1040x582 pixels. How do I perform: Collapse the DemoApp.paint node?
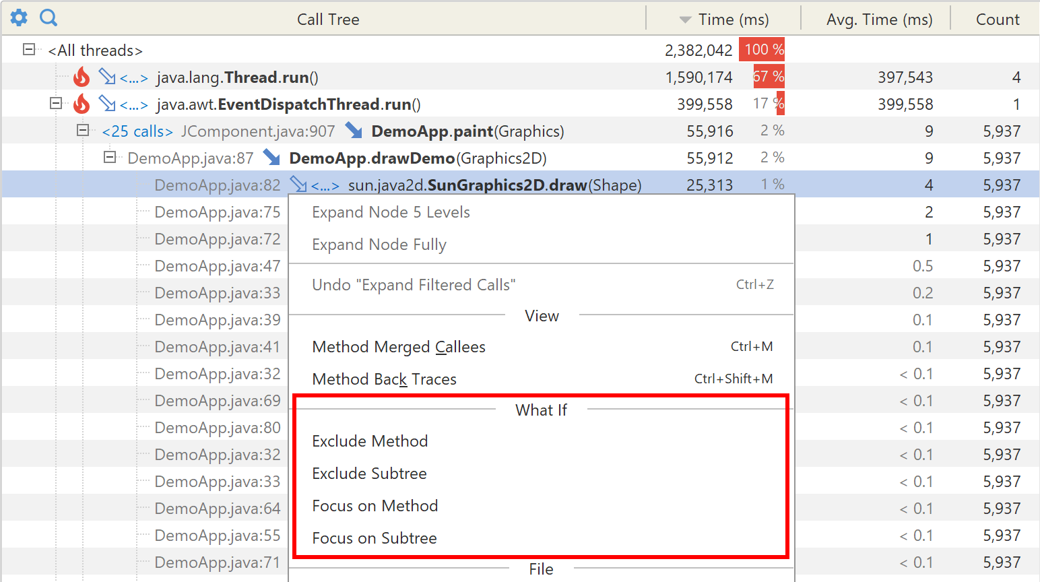click(x=83, y=130)
